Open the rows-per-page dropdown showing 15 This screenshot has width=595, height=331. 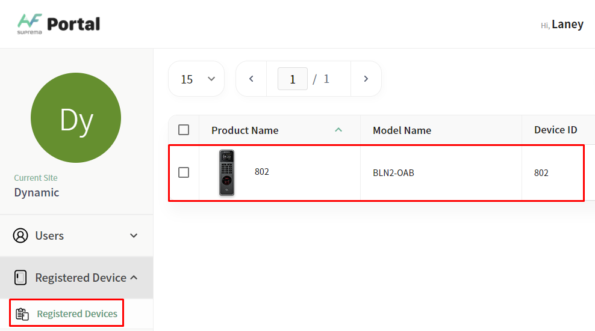tap(196, 79)
